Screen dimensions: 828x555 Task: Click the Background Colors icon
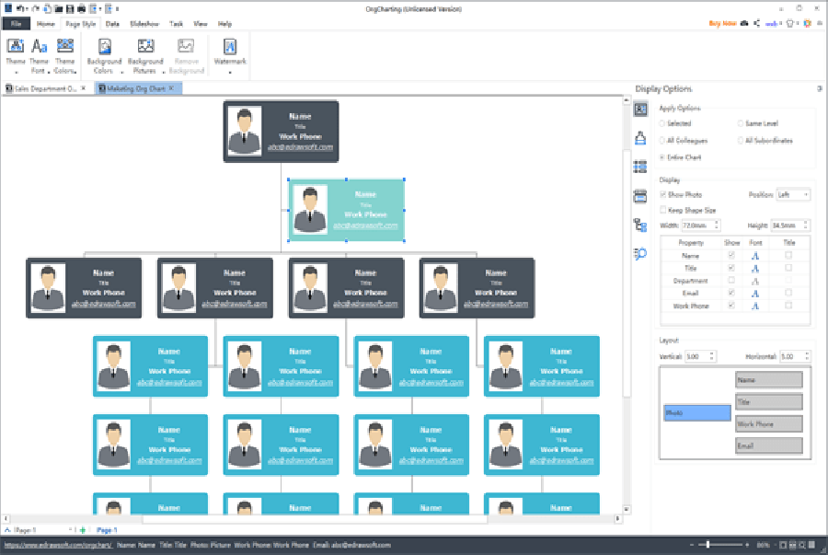[105, 46]
